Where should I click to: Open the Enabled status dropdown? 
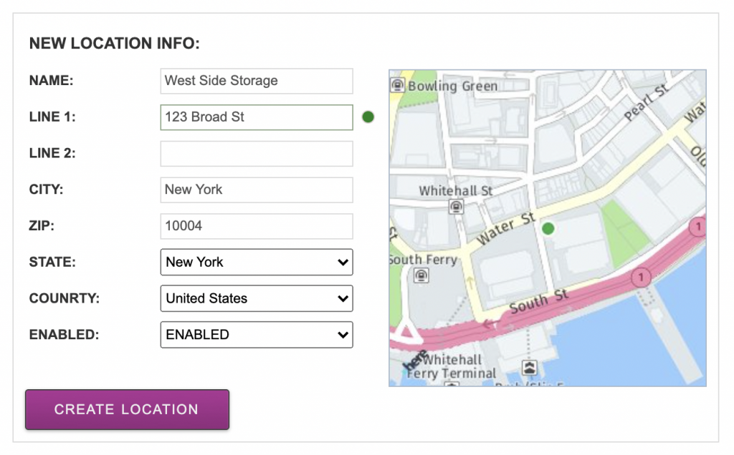click(257, 334)
